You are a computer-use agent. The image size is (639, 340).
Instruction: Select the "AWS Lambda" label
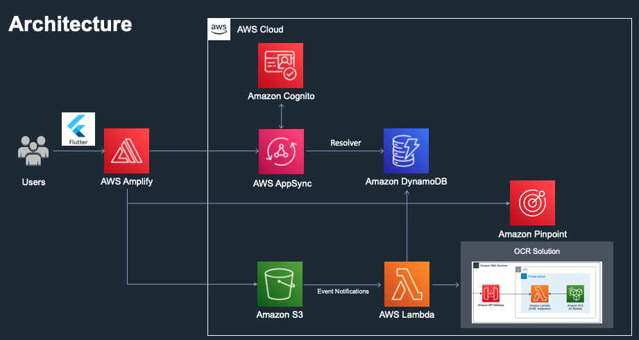point(407,315)
